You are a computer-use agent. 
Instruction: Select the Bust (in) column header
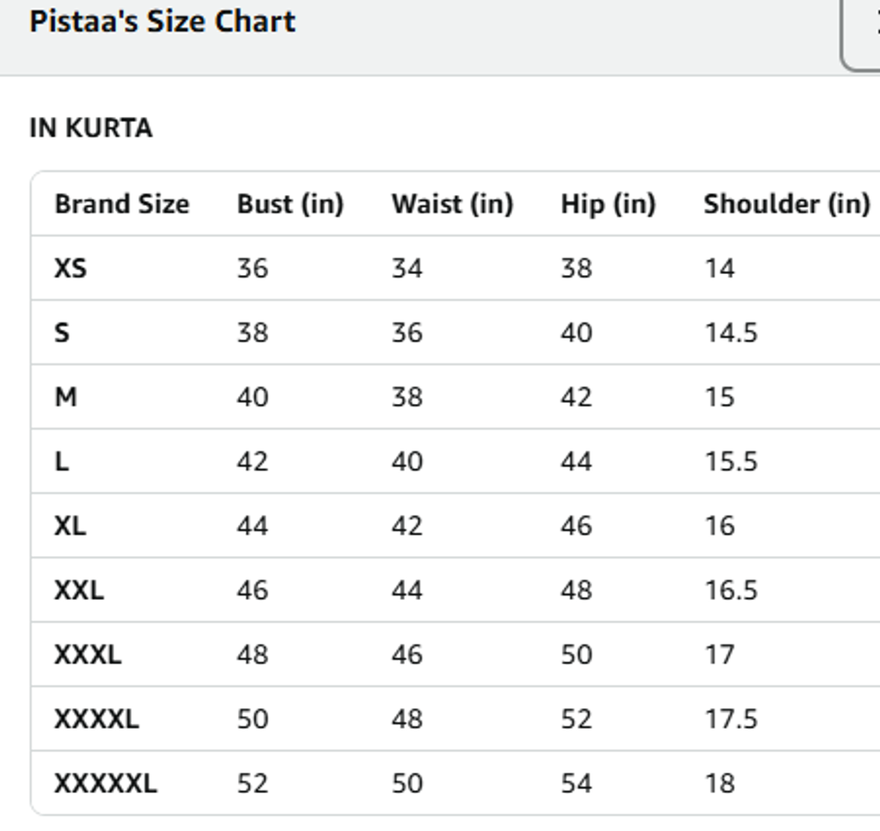click(x=290, y=204)
